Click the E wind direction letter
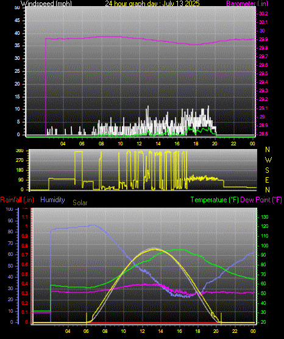This screenshot has width=284, height=339. [x=267, y=180]
